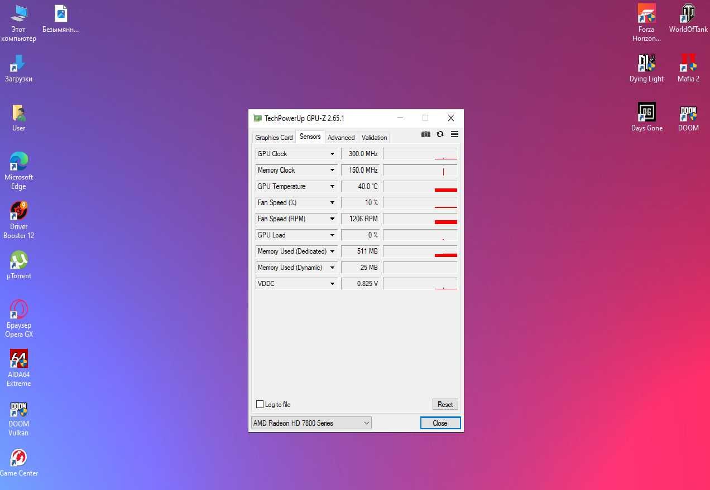
Task: Select the DOOM shortcut beside Days Gone
Action: [688, 117]
